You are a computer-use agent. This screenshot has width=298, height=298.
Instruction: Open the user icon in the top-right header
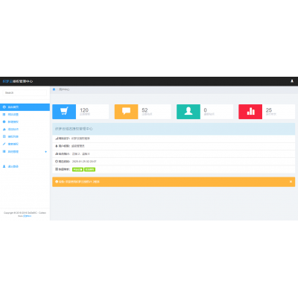(292, 81)
